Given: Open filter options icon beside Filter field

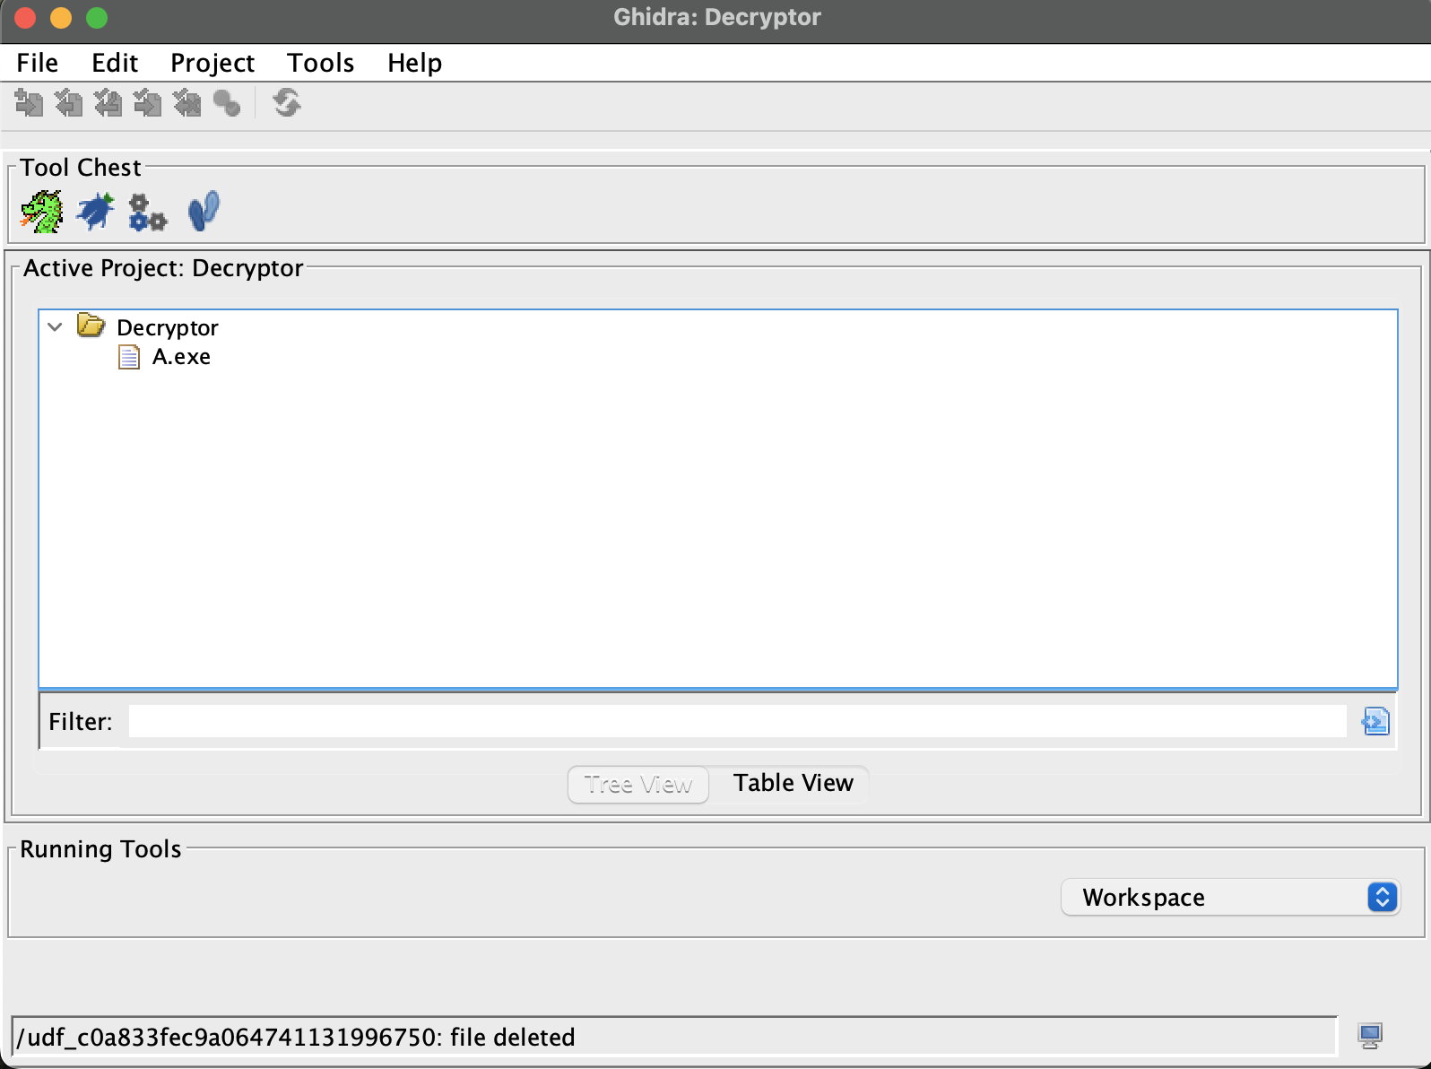Looking at the screenshot, I should (x=1375, y=721).
